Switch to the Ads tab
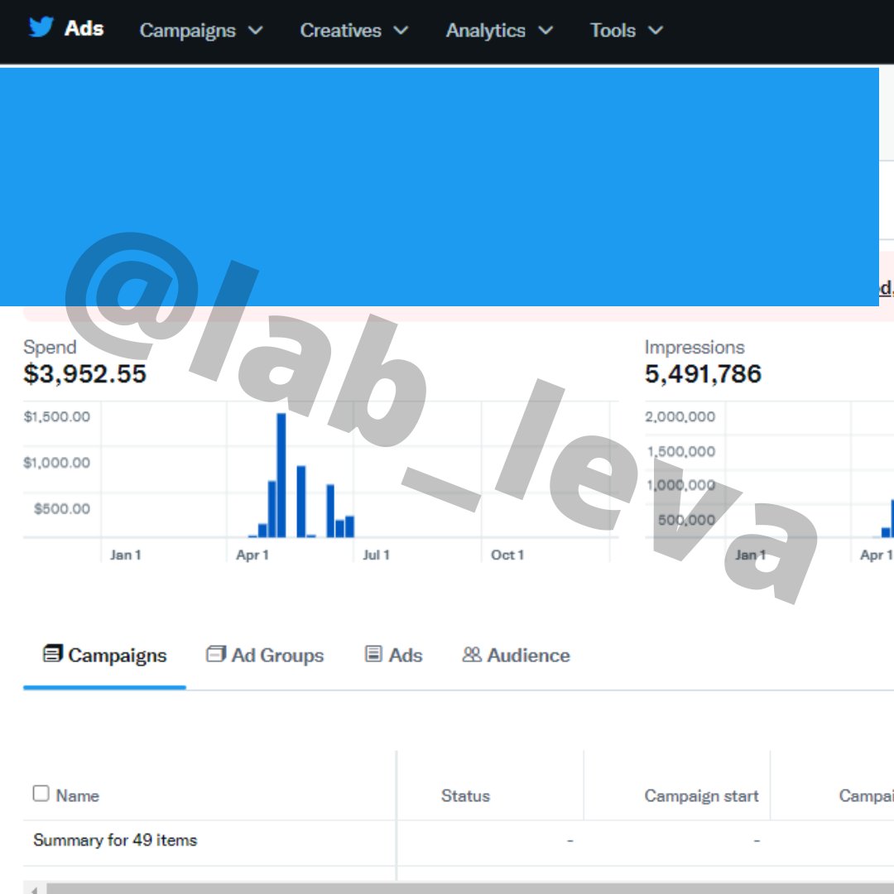 point(393,655)
